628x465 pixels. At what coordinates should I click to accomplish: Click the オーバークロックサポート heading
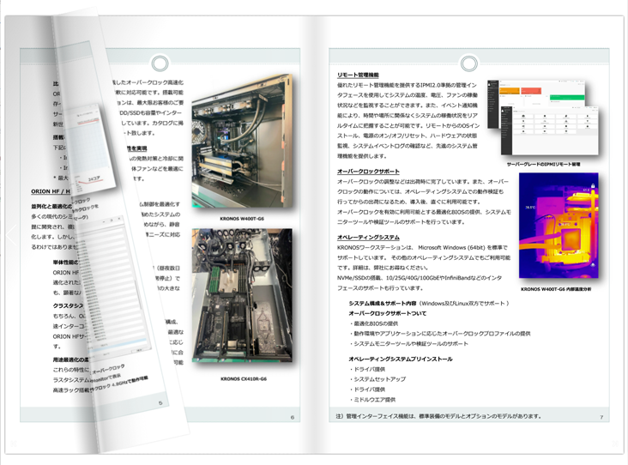click(x=368, y=172)
